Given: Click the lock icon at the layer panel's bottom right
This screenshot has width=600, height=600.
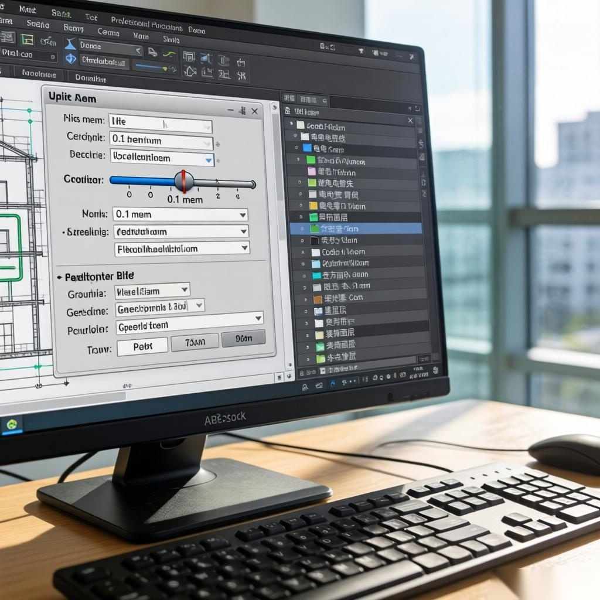Looking at the screenshot, I should pos(435,370).
